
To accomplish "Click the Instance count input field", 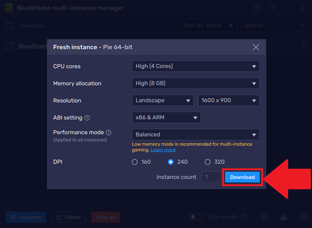I will pos(211,177).
